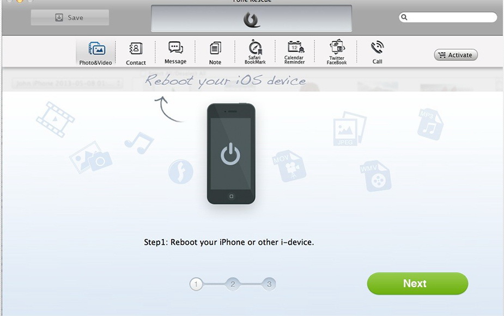Viewport: 504px width, 316px height.
Task: Click the Activate button
Action: [456, 55]
